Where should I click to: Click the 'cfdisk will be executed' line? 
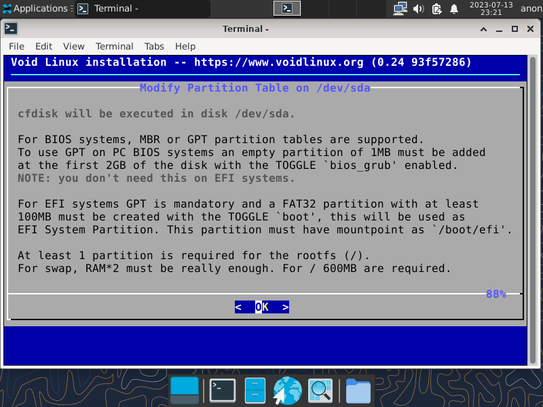pos(156,114)
